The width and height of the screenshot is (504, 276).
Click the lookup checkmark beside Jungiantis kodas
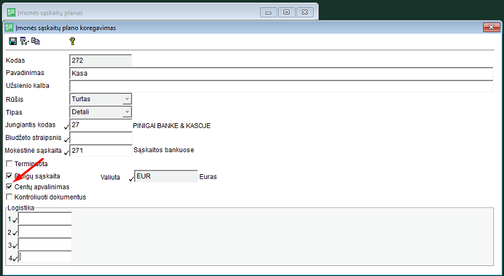tap(66, 127)
